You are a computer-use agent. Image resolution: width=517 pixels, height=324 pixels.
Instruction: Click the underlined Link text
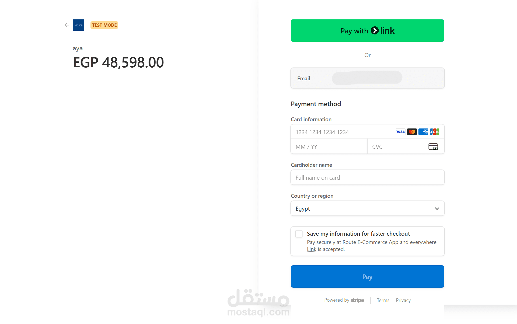[312, 249]
